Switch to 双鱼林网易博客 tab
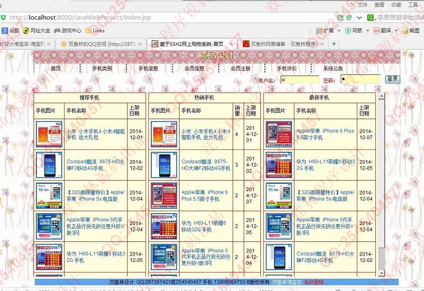424x291 pixels. [284, 44]
